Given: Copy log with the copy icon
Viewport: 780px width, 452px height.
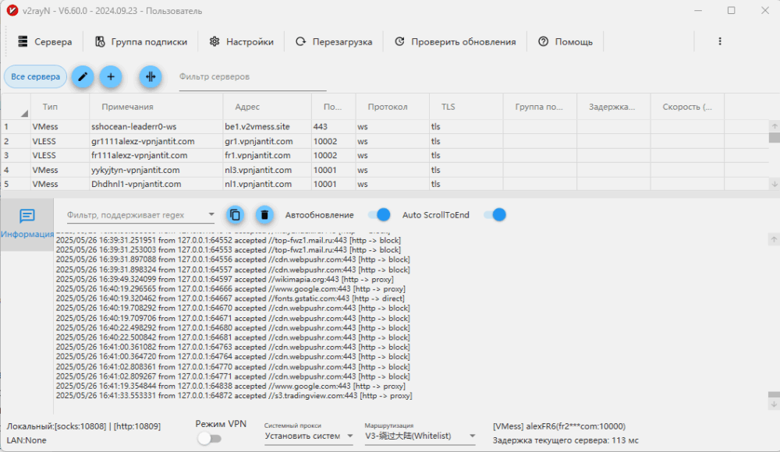Looking at the screenshot, I should point(236,215).
